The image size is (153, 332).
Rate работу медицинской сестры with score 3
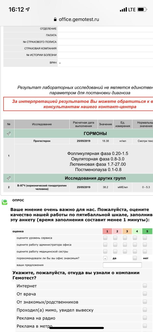(x=125, y=251)
